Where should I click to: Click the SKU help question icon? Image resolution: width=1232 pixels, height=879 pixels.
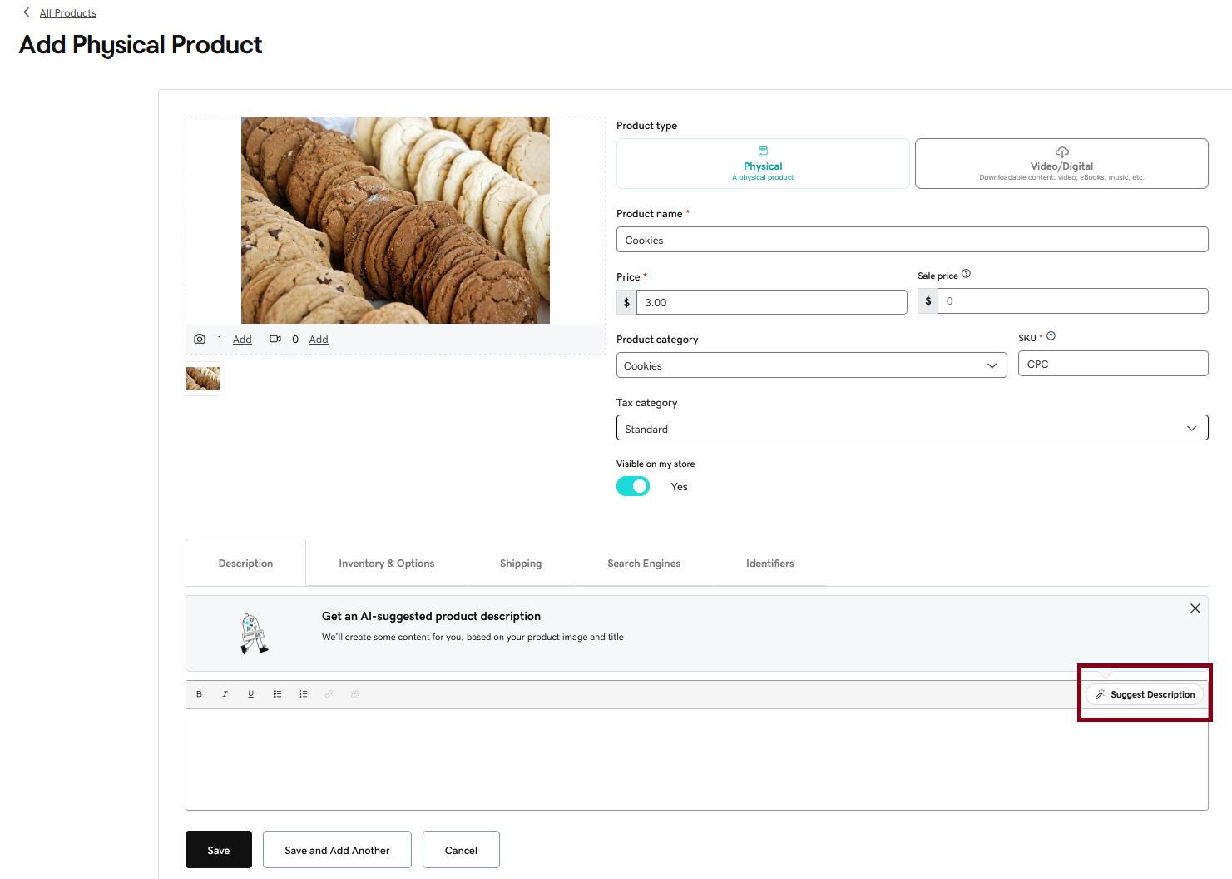tap(1051, 336)
